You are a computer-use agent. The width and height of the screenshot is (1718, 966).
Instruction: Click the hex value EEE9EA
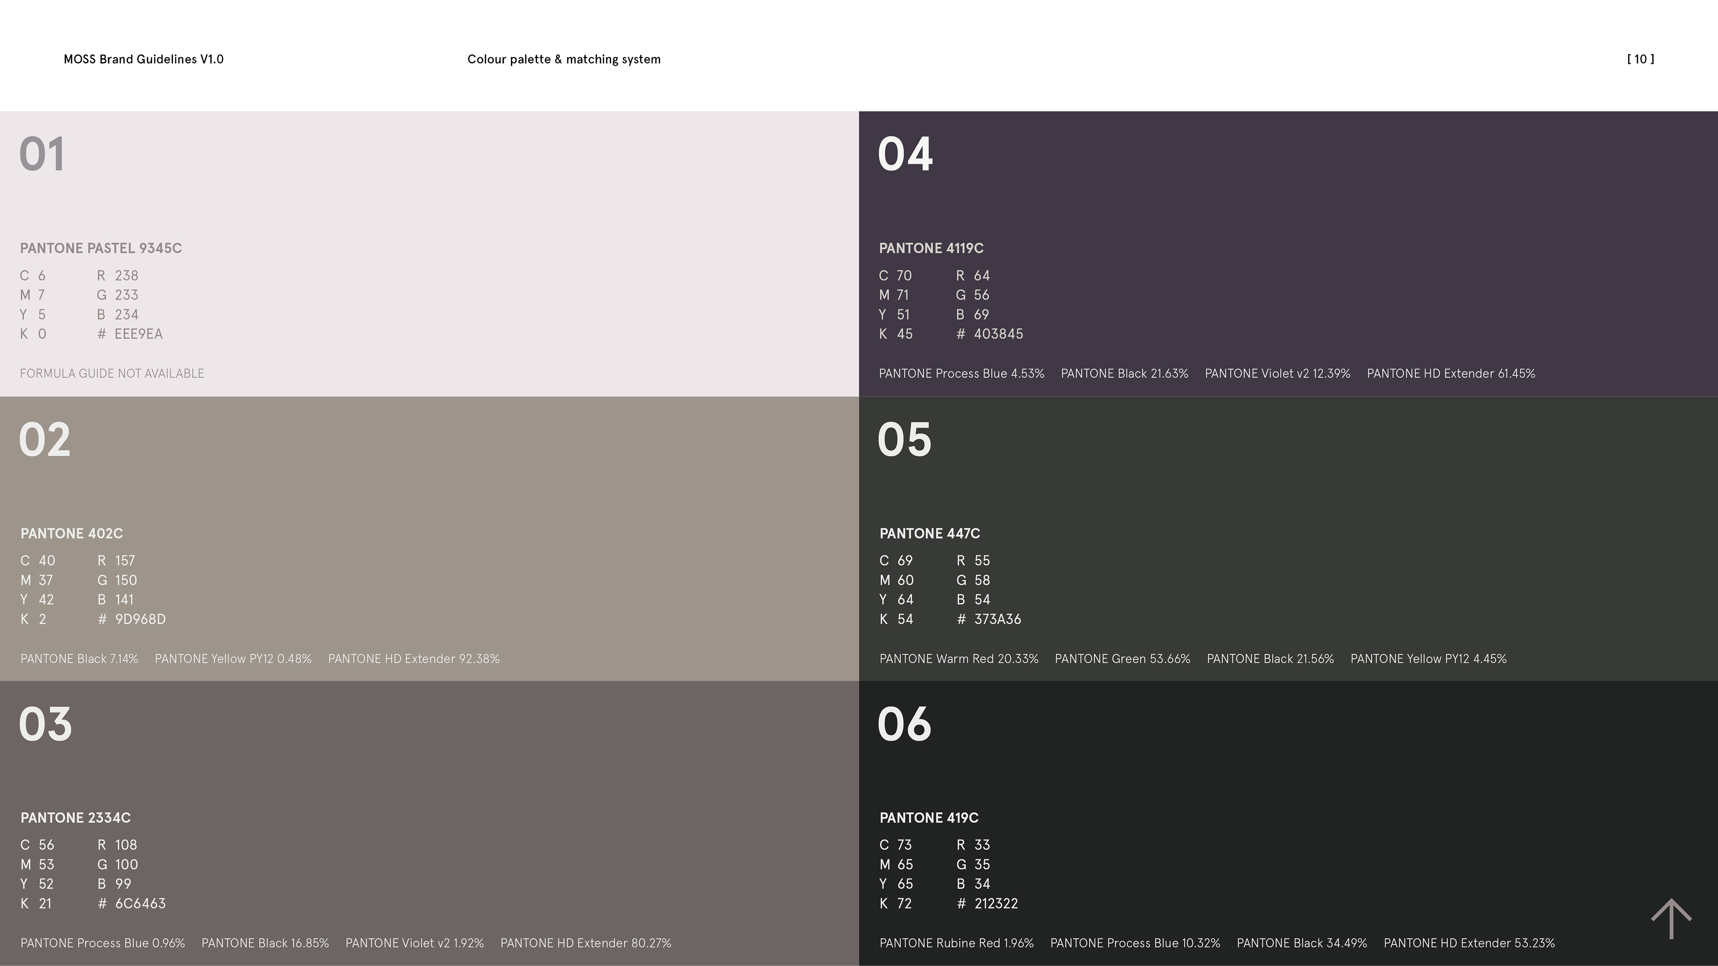pos(138,334)
